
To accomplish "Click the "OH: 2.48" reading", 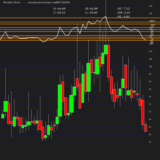I will click(x=124, y=12).
